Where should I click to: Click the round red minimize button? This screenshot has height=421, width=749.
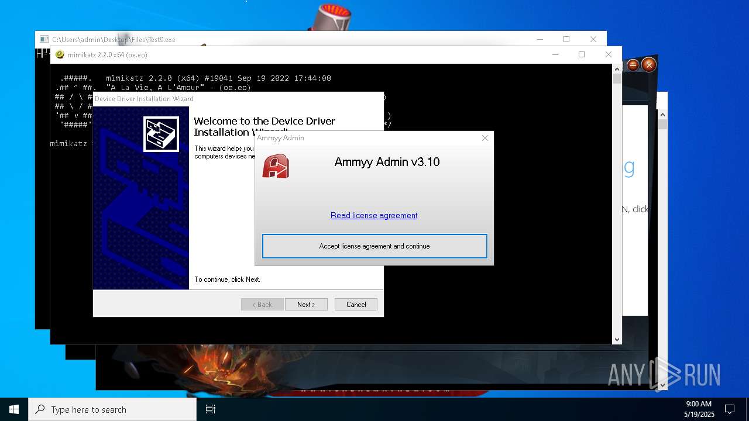[x=633, y=65]
